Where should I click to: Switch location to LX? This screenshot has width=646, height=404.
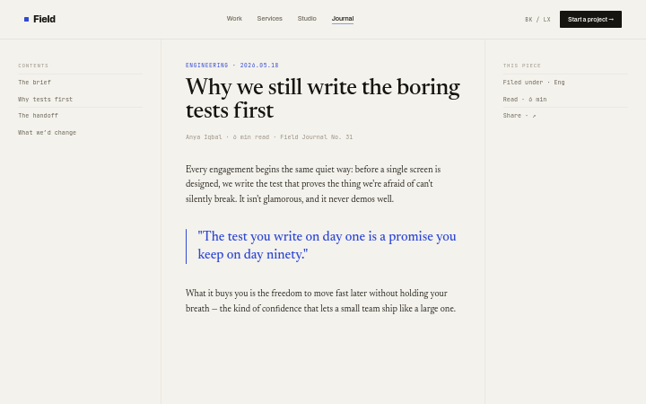tap(546, 20)
